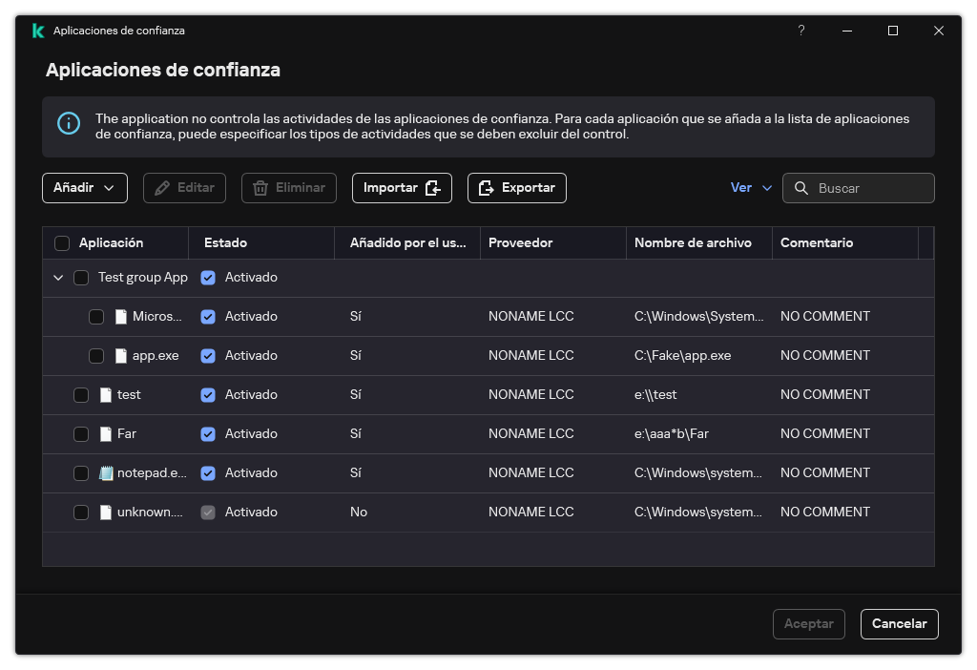Check the checkbox for app.exe
The image size is (977, 670).
point(96,355)
